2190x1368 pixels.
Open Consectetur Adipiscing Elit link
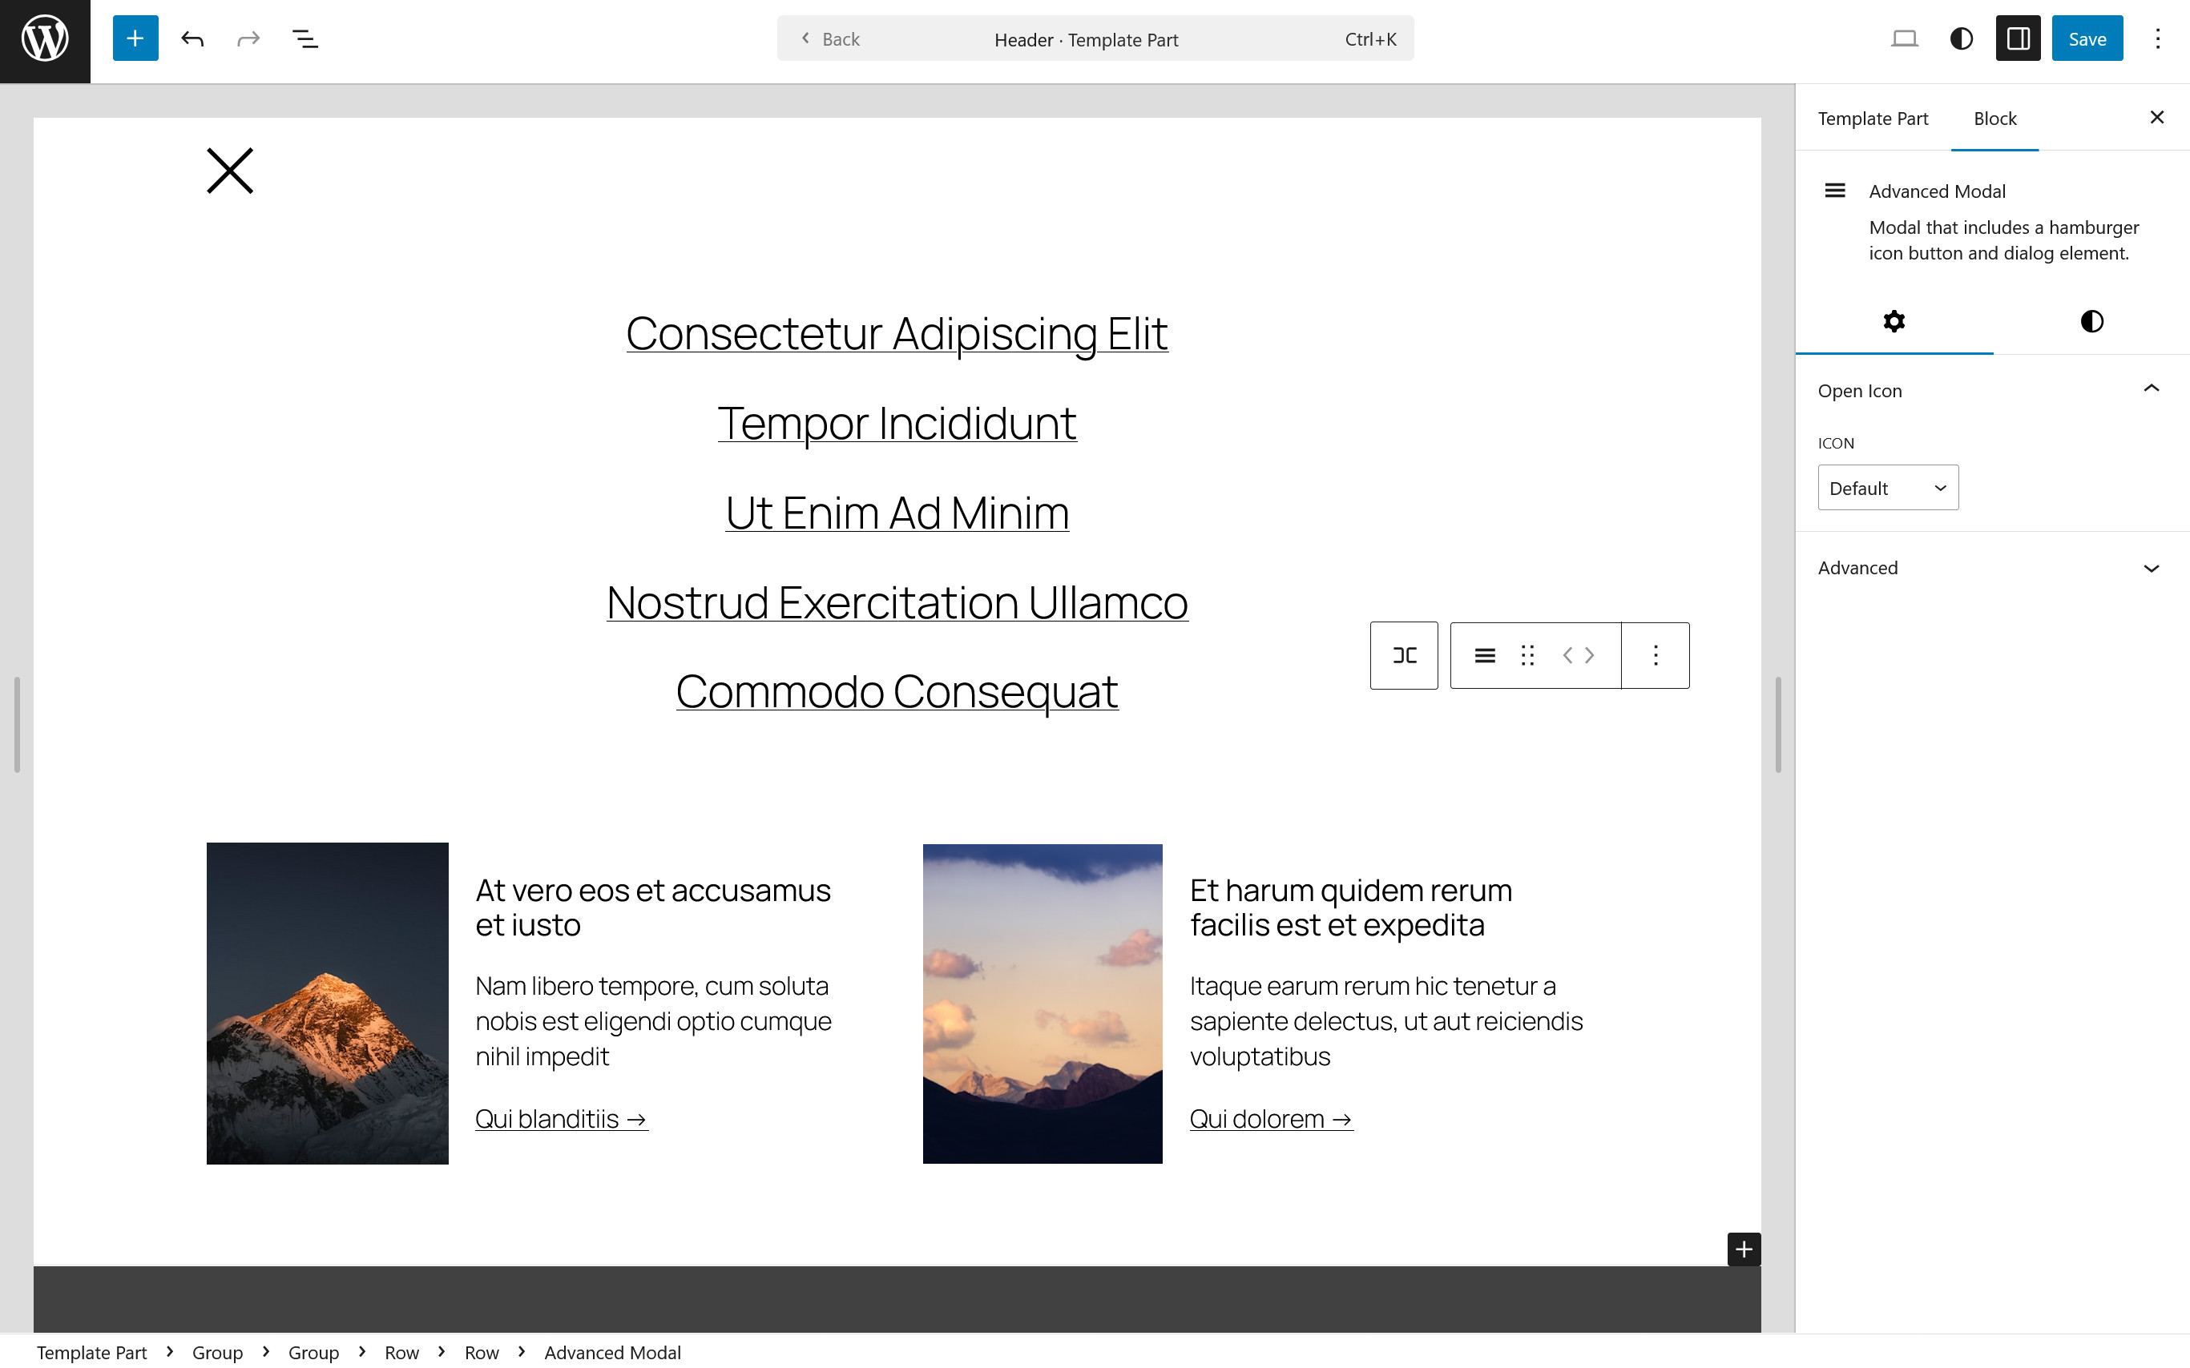pos(897,334)
